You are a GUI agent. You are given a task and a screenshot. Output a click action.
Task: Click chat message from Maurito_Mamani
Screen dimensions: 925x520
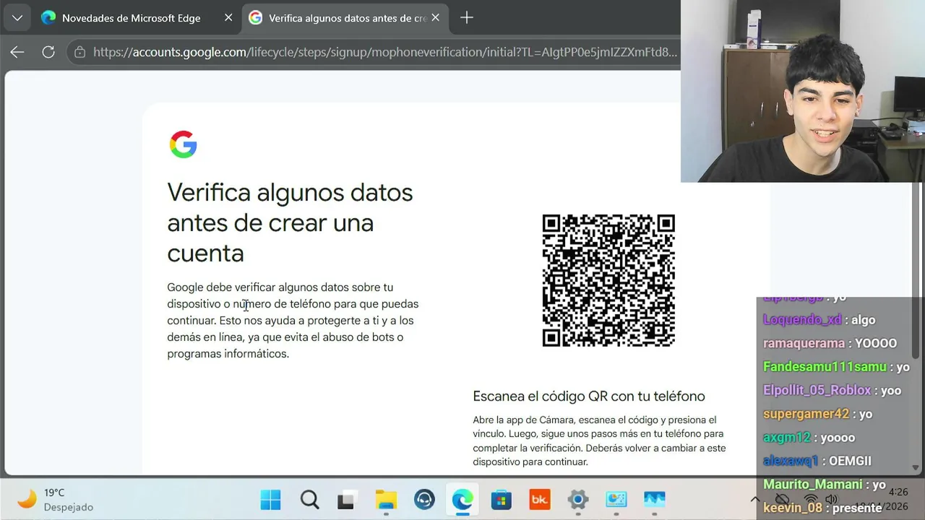[x=824, y=485]
